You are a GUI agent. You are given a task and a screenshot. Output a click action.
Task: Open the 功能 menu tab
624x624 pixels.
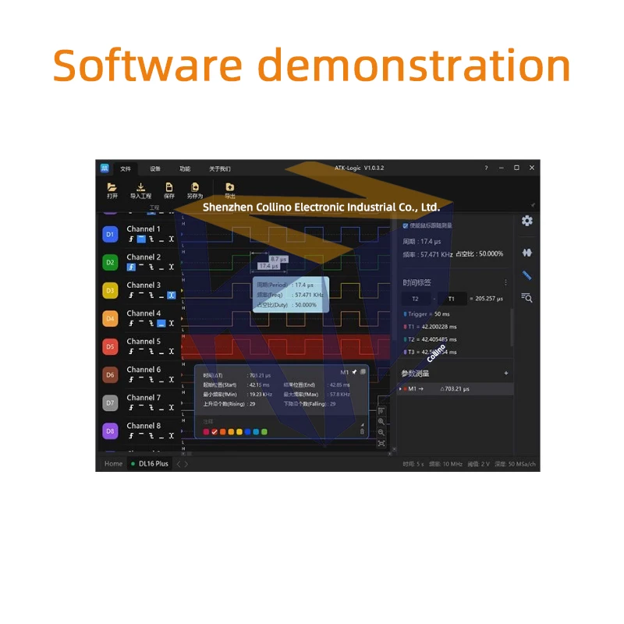click(x=185, y=168)
